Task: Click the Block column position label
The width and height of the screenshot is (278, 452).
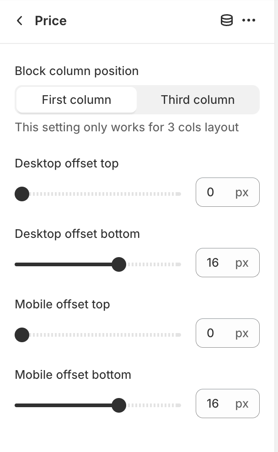Action: click(x=77, y=71)
